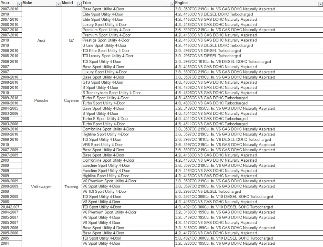The image size is (323, 247).
Task: Click the TDI Elite Sport Utility 4-Door cell
Action: [x=128, y=50]
